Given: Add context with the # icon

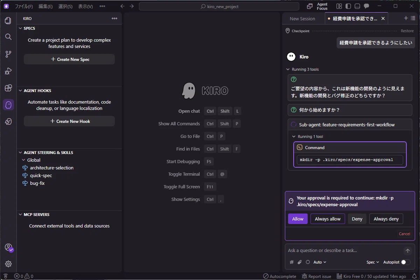Looking at the screenshot, I should (292, 262).
